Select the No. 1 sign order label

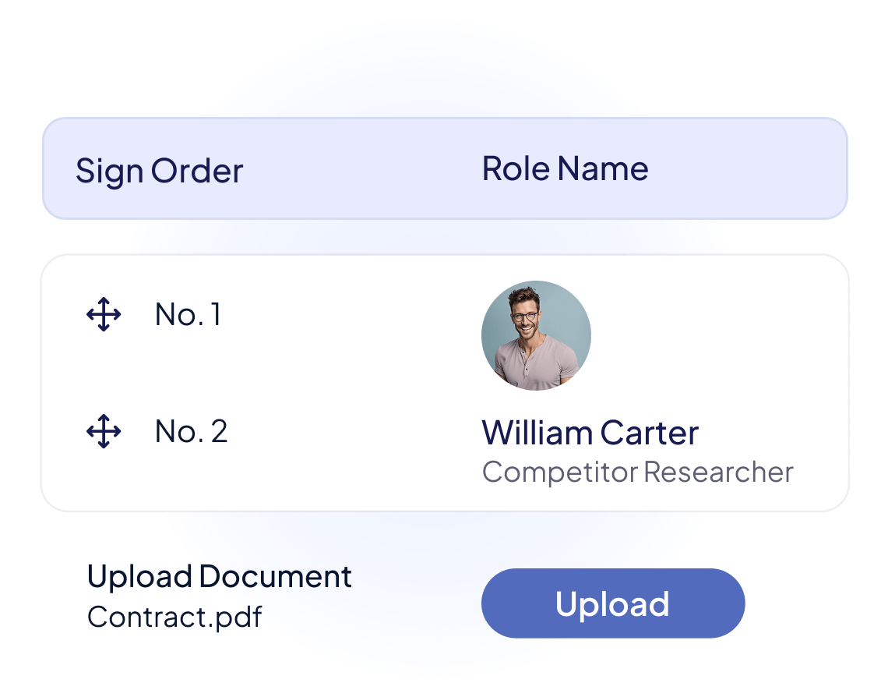(x=188, y=315)
